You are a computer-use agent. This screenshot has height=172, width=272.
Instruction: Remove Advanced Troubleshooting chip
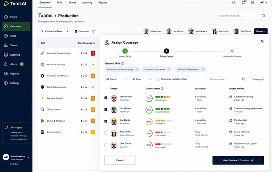pos(137,70)
